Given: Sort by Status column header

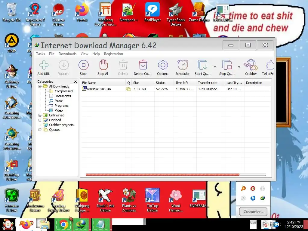Looking at the screenshot, I should tap(164, 83).
